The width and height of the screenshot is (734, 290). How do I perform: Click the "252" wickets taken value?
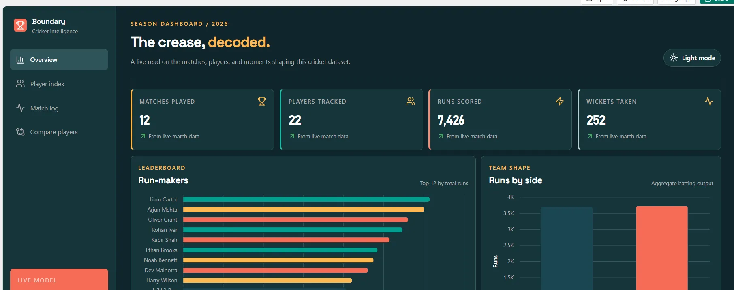pos(596,120)
